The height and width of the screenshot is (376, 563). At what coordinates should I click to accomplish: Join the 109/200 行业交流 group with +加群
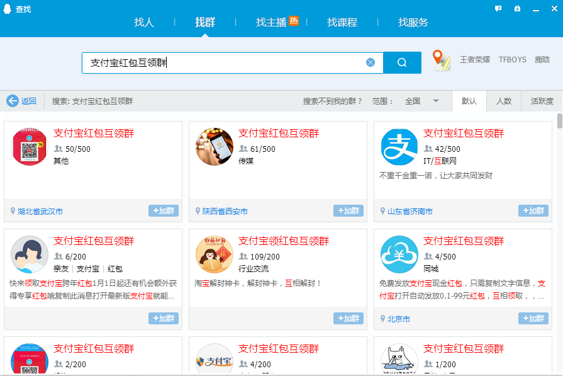tap(348, 318)
